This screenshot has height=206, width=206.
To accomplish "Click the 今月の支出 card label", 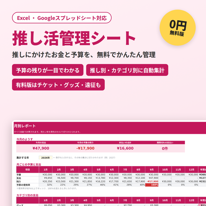I will pyautogui.click(x=41, y=143).
